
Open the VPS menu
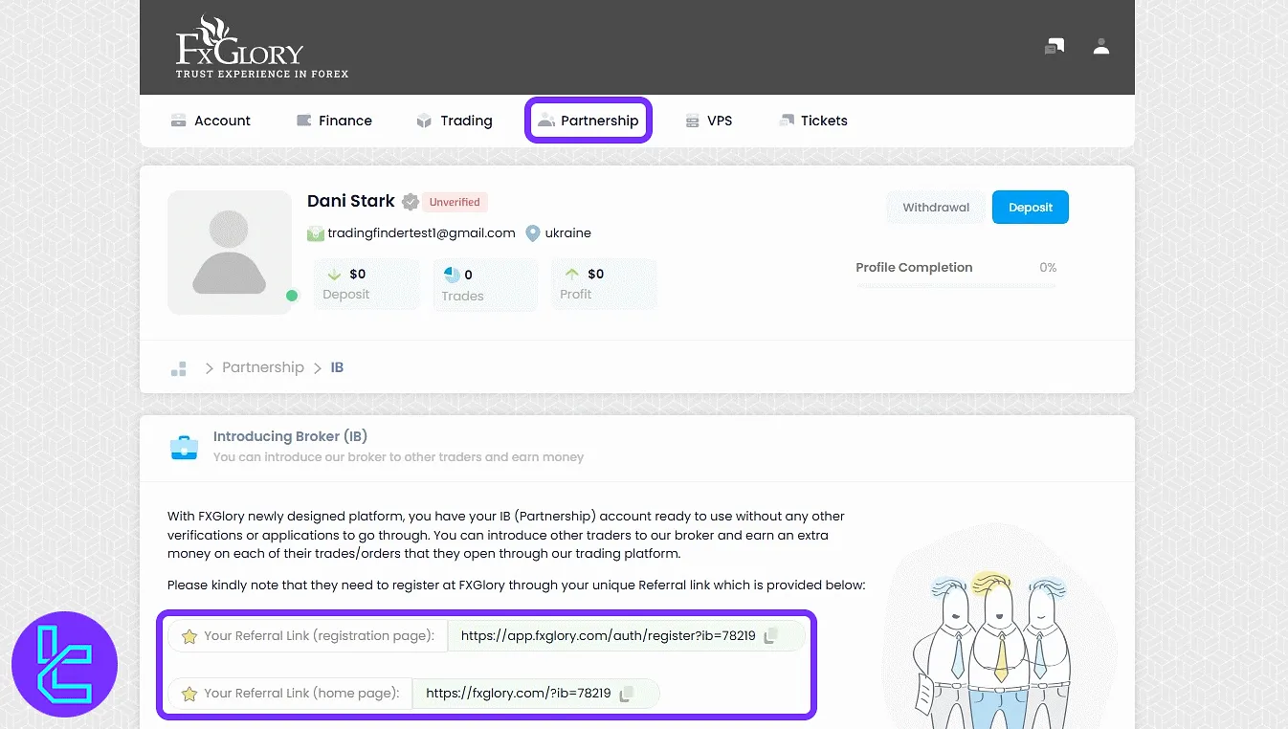pyautogui.click(x=709, y=121)
